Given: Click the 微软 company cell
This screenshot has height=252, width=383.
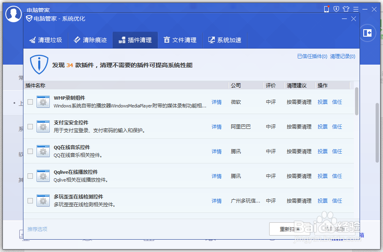Looking at the screenshot, I should tap(236, 102).
